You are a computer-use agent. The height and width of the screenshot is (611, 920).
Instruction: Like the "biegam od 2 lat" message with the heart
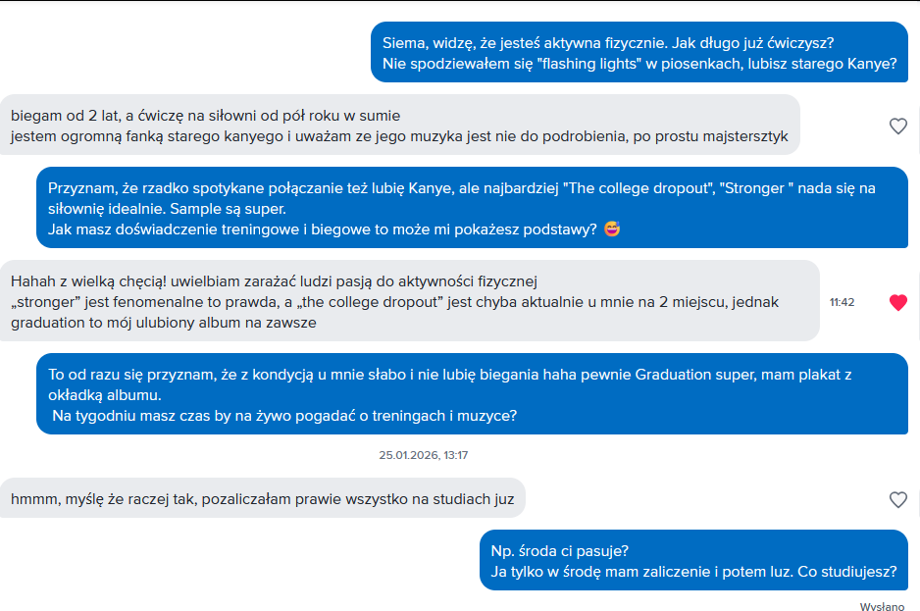897,126
